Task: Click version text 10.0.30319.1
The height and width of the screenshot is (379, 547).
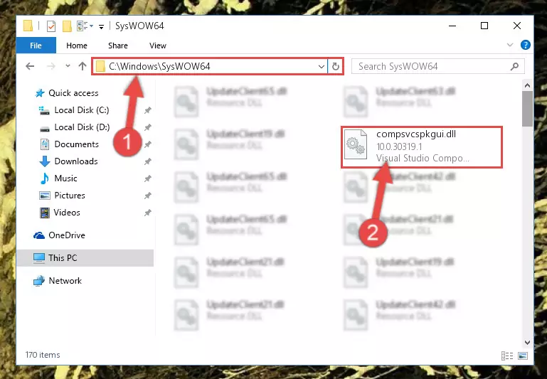Action: click(x=399, y=146)
